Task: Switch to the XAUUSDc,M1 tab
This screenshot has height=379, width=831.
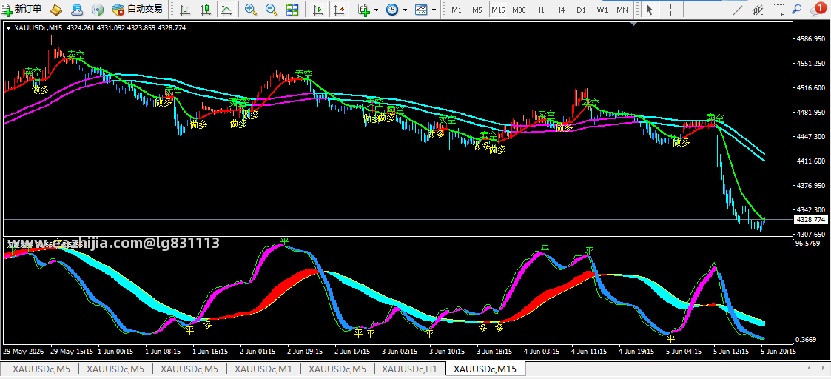Action: coord(263,369)
